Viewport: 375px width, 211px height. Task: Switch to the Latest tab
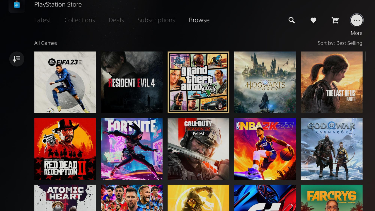(42, 20)
